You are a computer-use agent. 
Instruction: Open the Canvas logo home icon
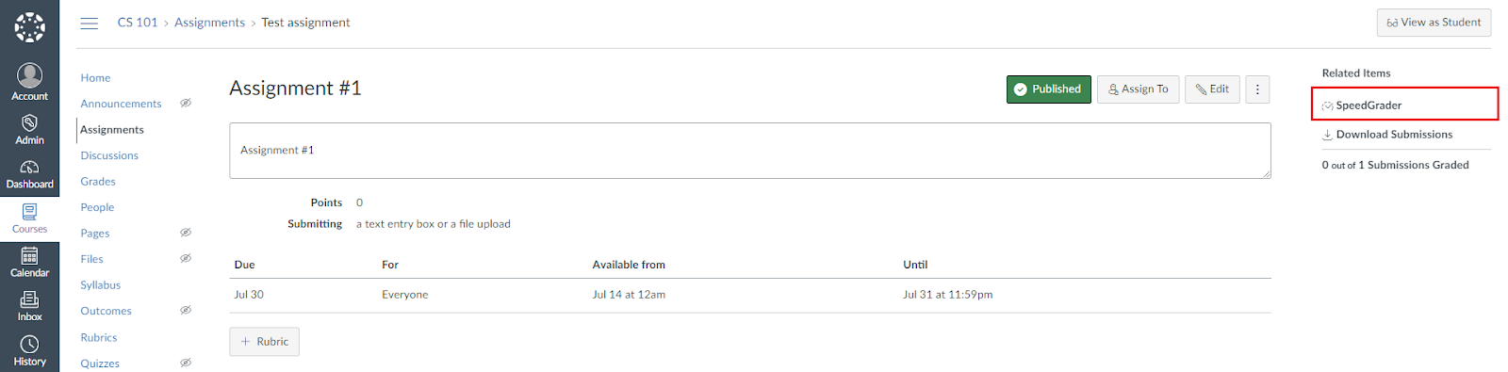click(29, 27)
